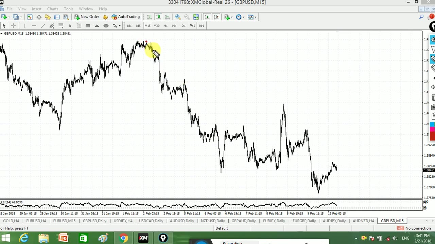Toggle the AutoTrading button

point(126,17)
